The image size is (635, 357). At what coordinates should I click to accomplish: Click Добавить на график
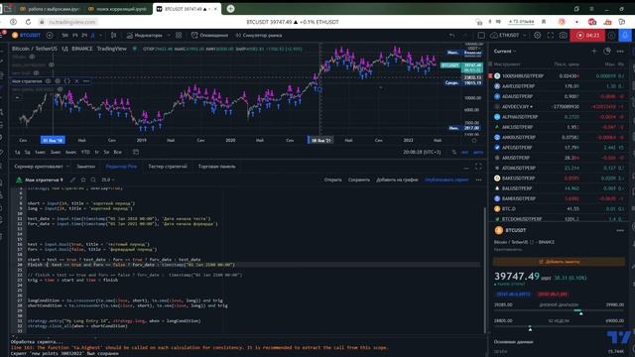[x=397, y=179]
